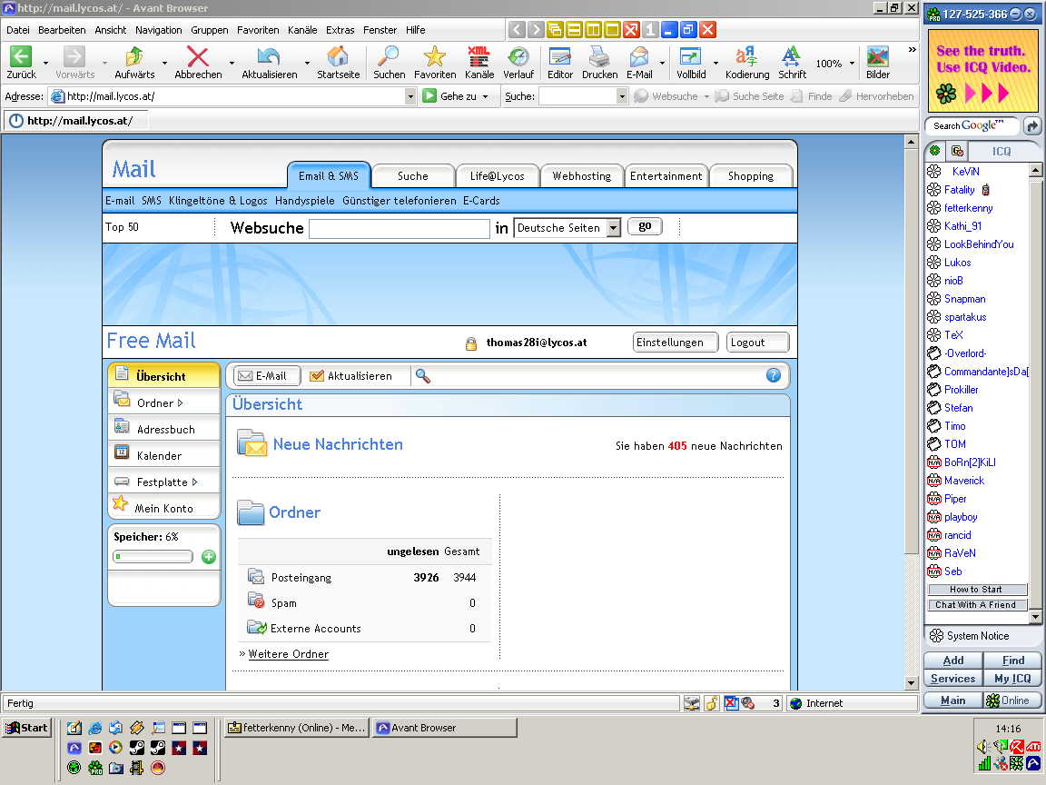Screen dimensions: 1046x785
Task: Click the E-Mail compose button
Action: [x=267, y=376]
